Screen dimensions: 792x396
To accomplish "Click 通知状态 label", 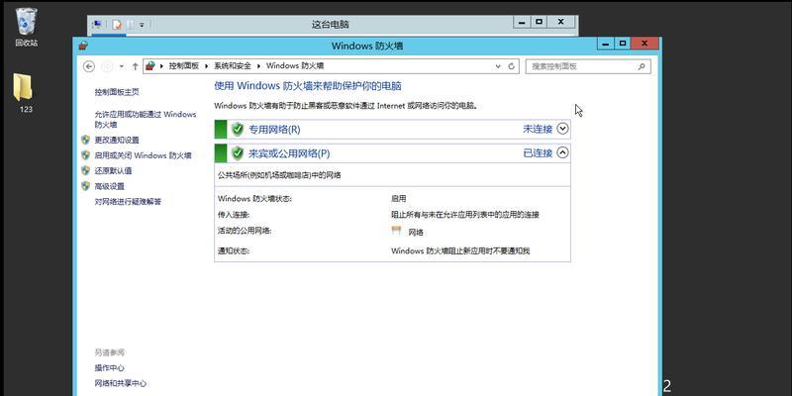I will [x=234, y=250].
